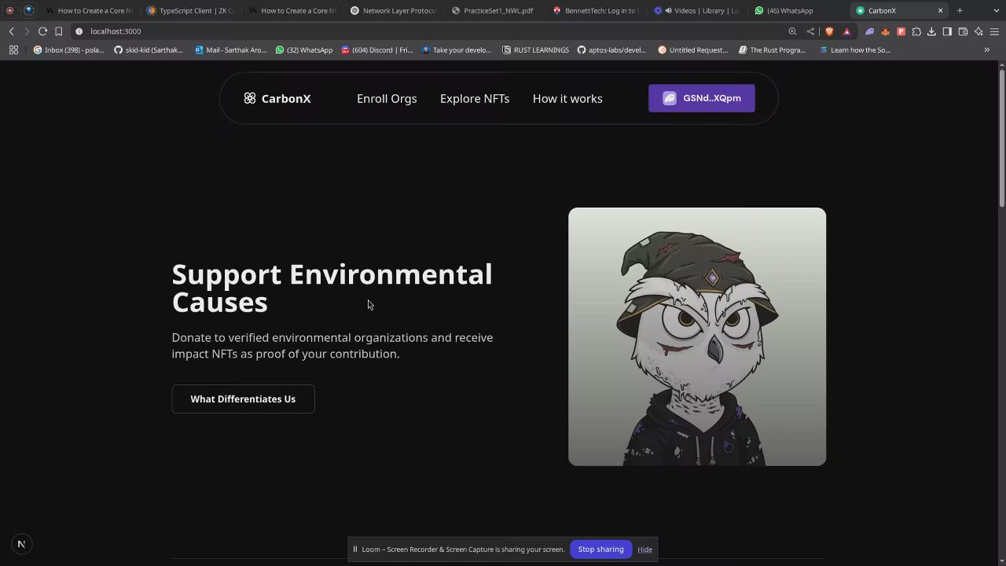Click the first pinned tab with red icon
Image resolution: width=1006 pixels, height=566 pixels.
tap(9, 11)
